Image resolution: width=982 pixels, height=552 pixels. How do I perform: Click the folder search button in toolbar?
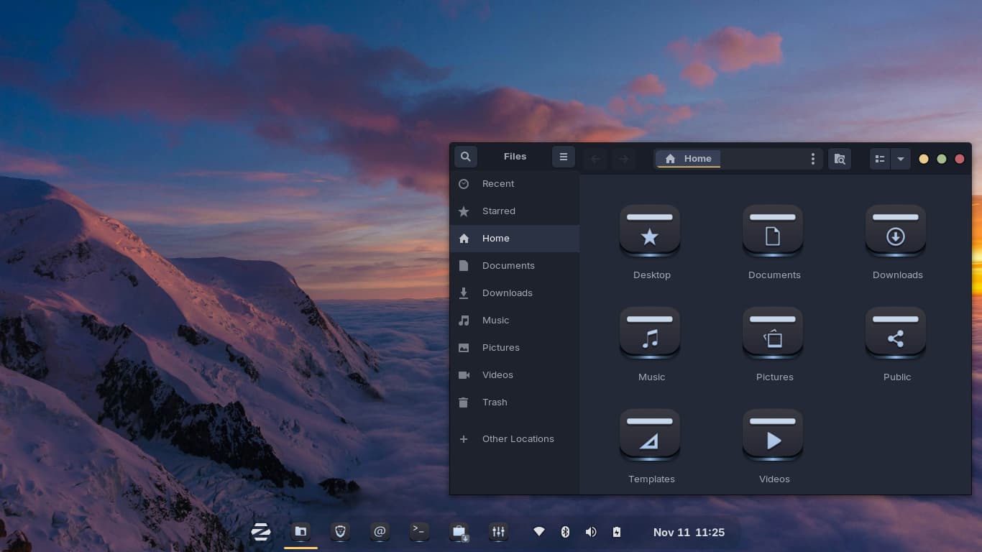(x=840, y=159)
